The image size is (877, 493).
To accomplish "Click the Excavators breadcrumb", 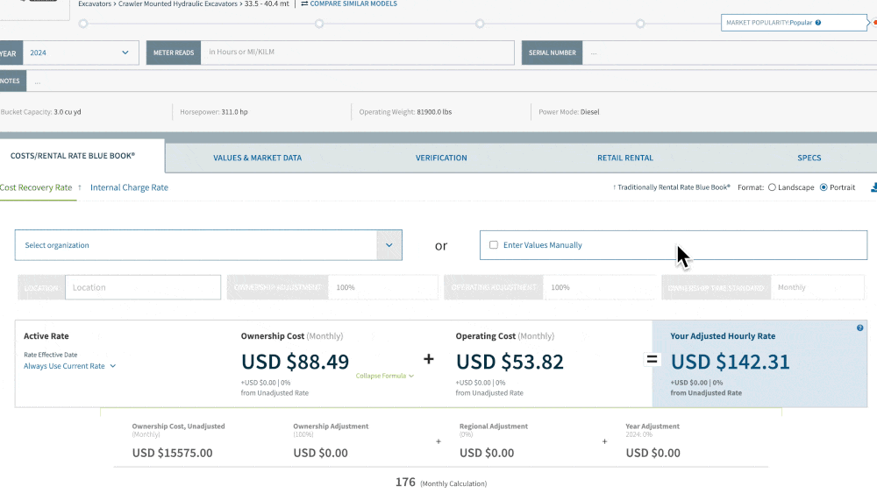I will (95, 4).
